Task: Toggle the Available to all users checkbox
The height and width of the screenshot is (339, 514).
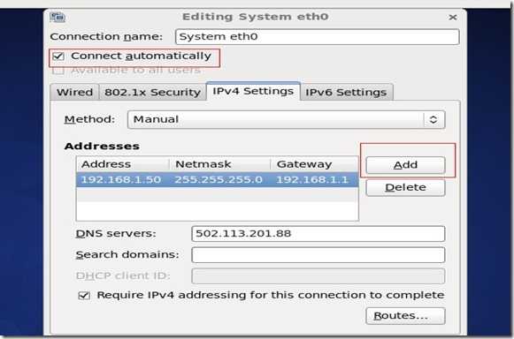Action: [58, 70]
